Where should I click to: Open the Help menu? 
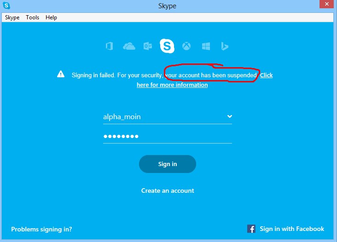click(x=51, y=17)
